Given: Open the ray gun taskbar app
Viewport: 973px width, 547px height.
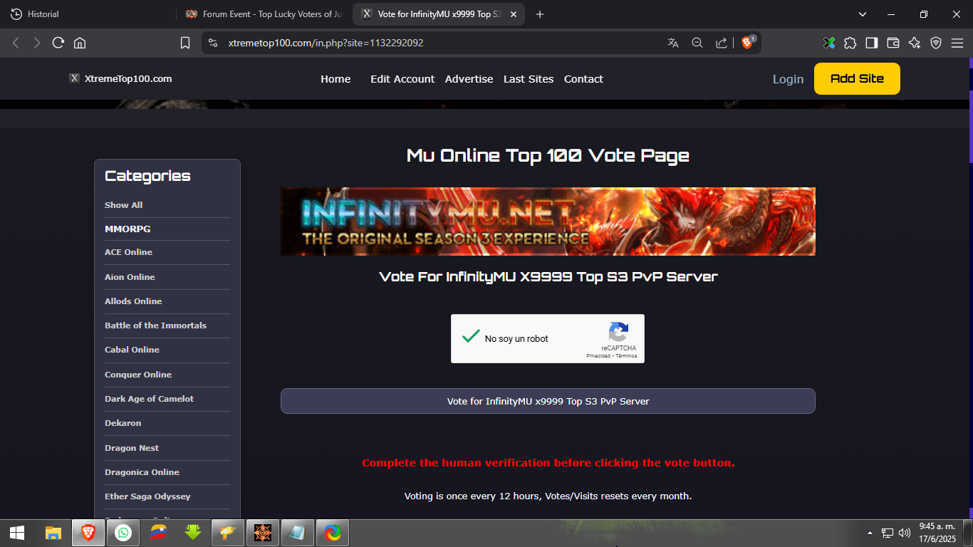Looking at the screenshot, I should click(x=228, y=533).
